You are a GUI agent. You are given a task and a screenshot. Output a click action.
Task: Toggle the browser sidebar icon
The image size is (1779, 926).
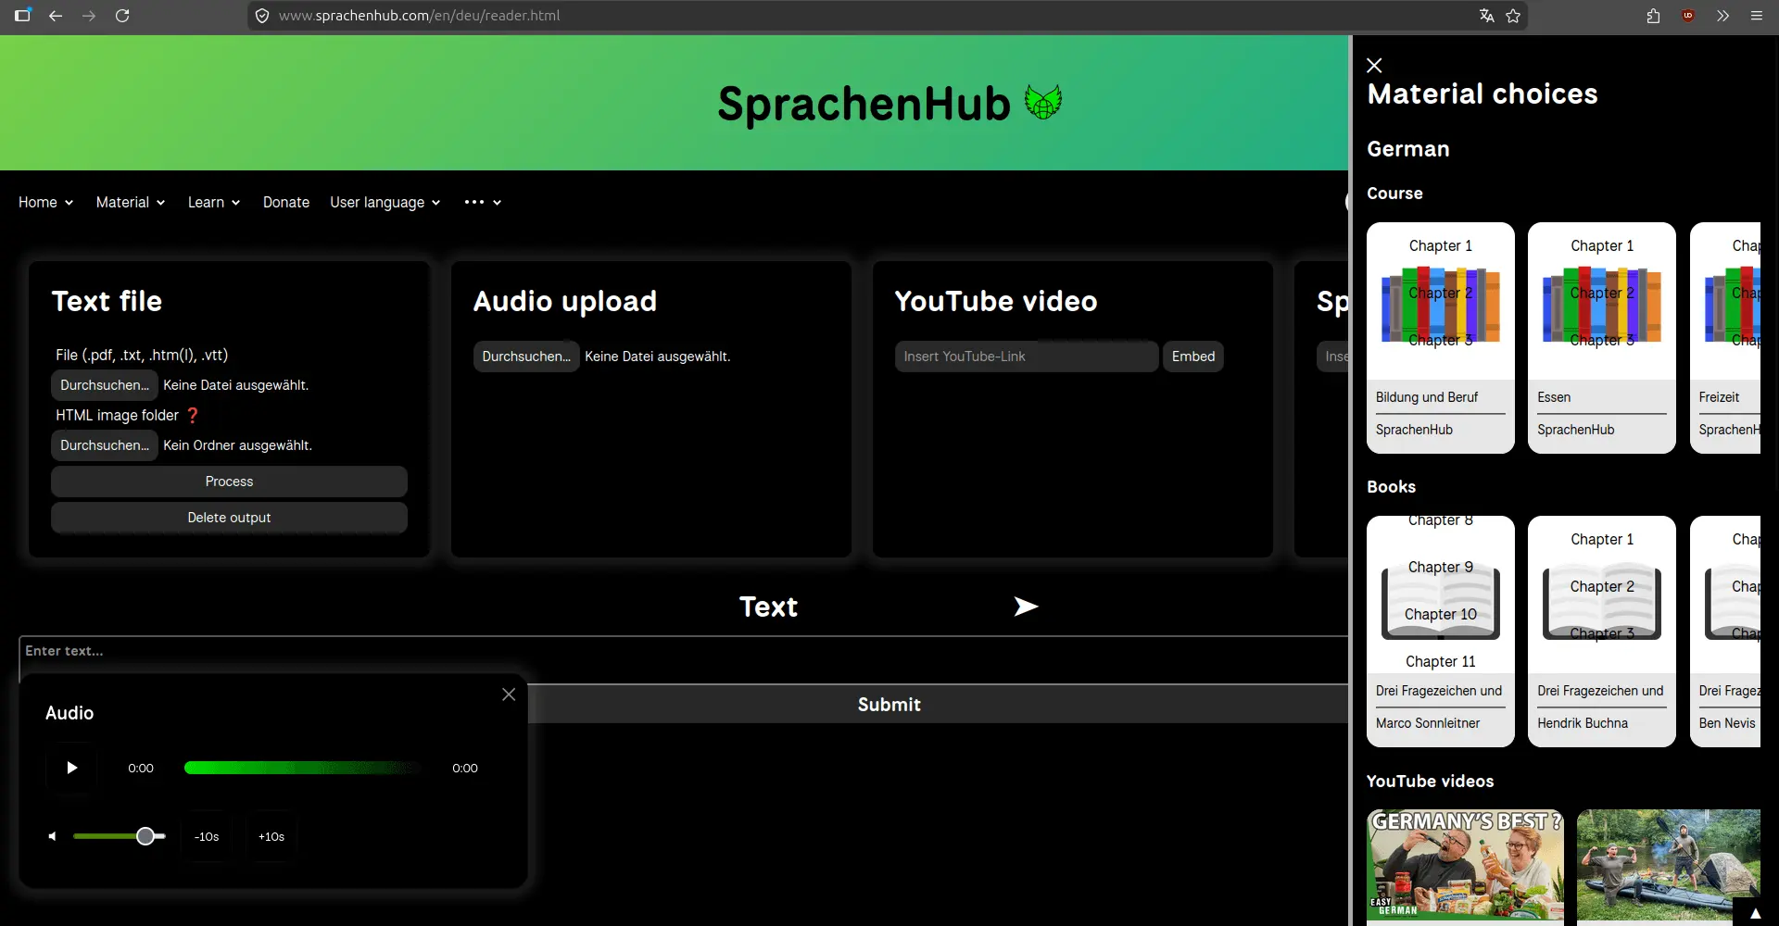(x=22, y=16)
